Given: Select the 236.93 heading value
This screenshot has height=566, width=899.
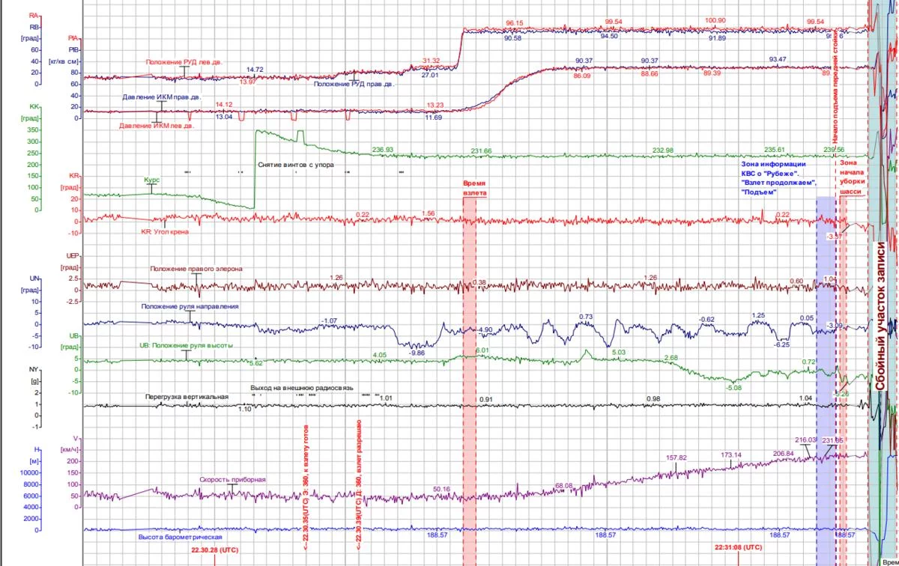Looking at the screenshot, I should [x=383, y=150].
